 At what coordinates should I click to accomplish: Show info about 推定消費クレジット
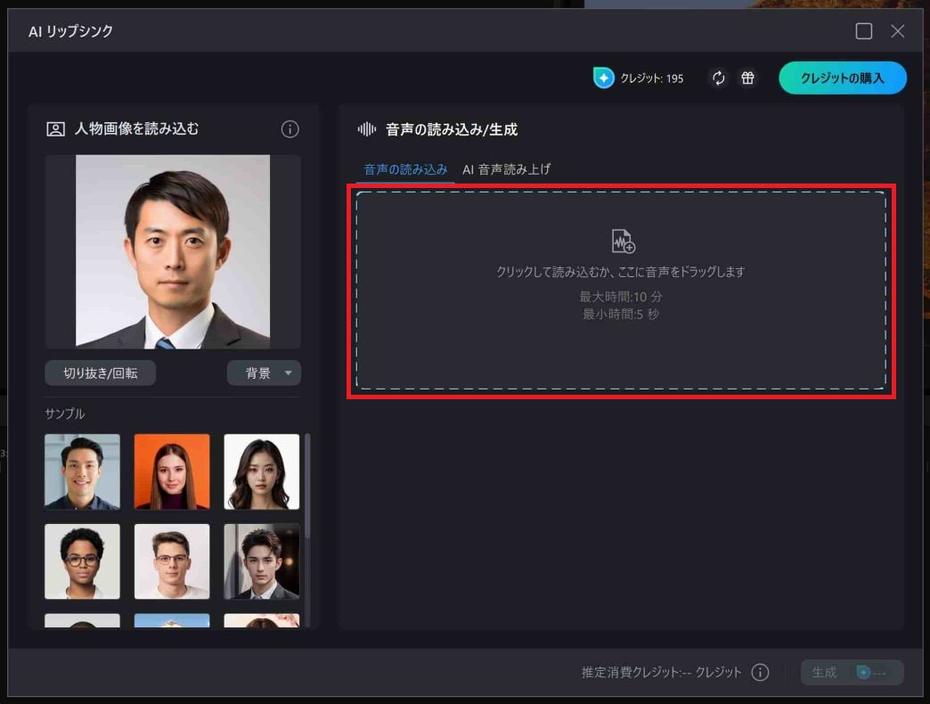coord(760,672)
